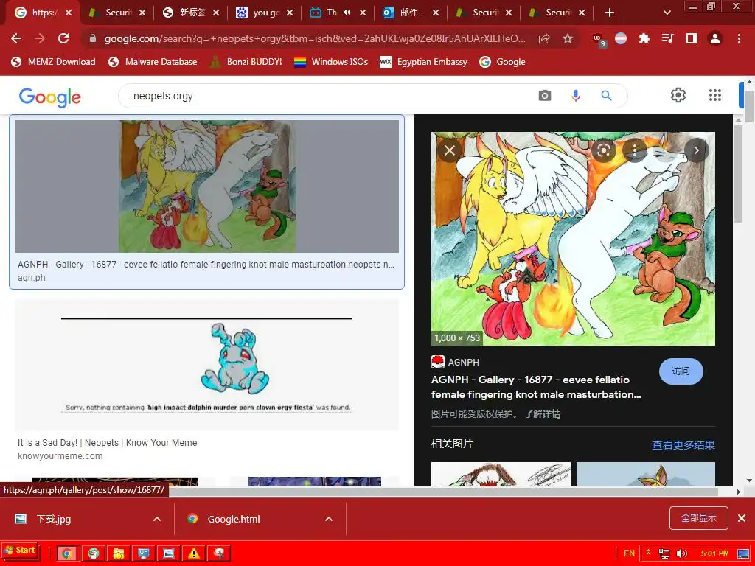Reload the current Google page

coord(63,38)
